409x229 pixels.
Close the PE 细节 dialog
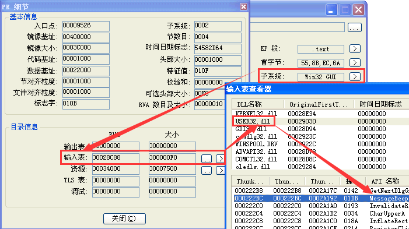point(243,6)
